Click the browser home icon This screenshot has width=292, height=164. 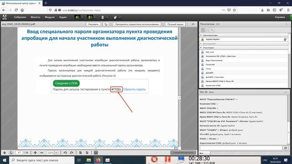22,10
